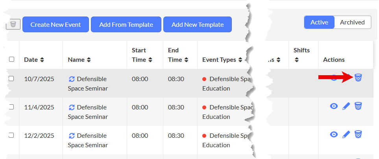Edit the 12/2/2025 event with pencil icon
The width and height of the screenshot is (379, 159).
[346, 134]
